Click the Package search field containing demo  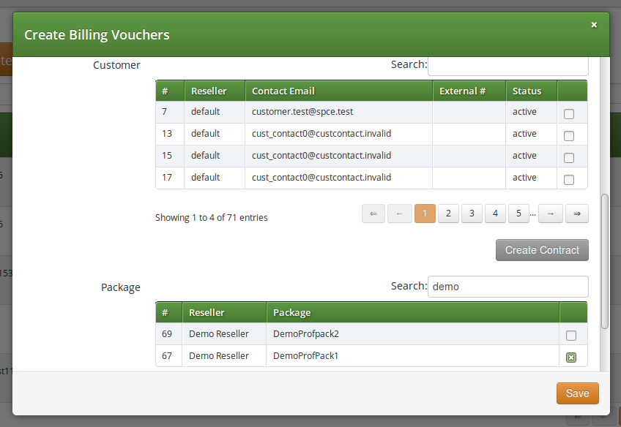point(507,286)
